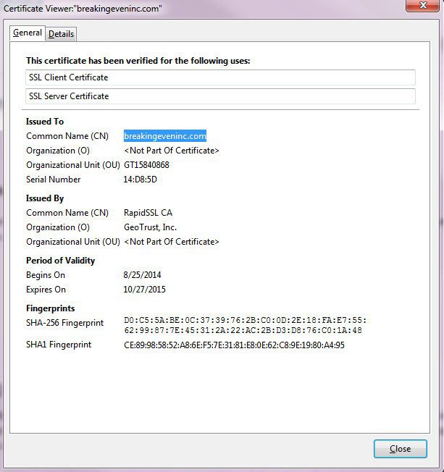Switch to the Details tab
The width and height of the screenshot is (444, 472).
click(x=61, y=34)
